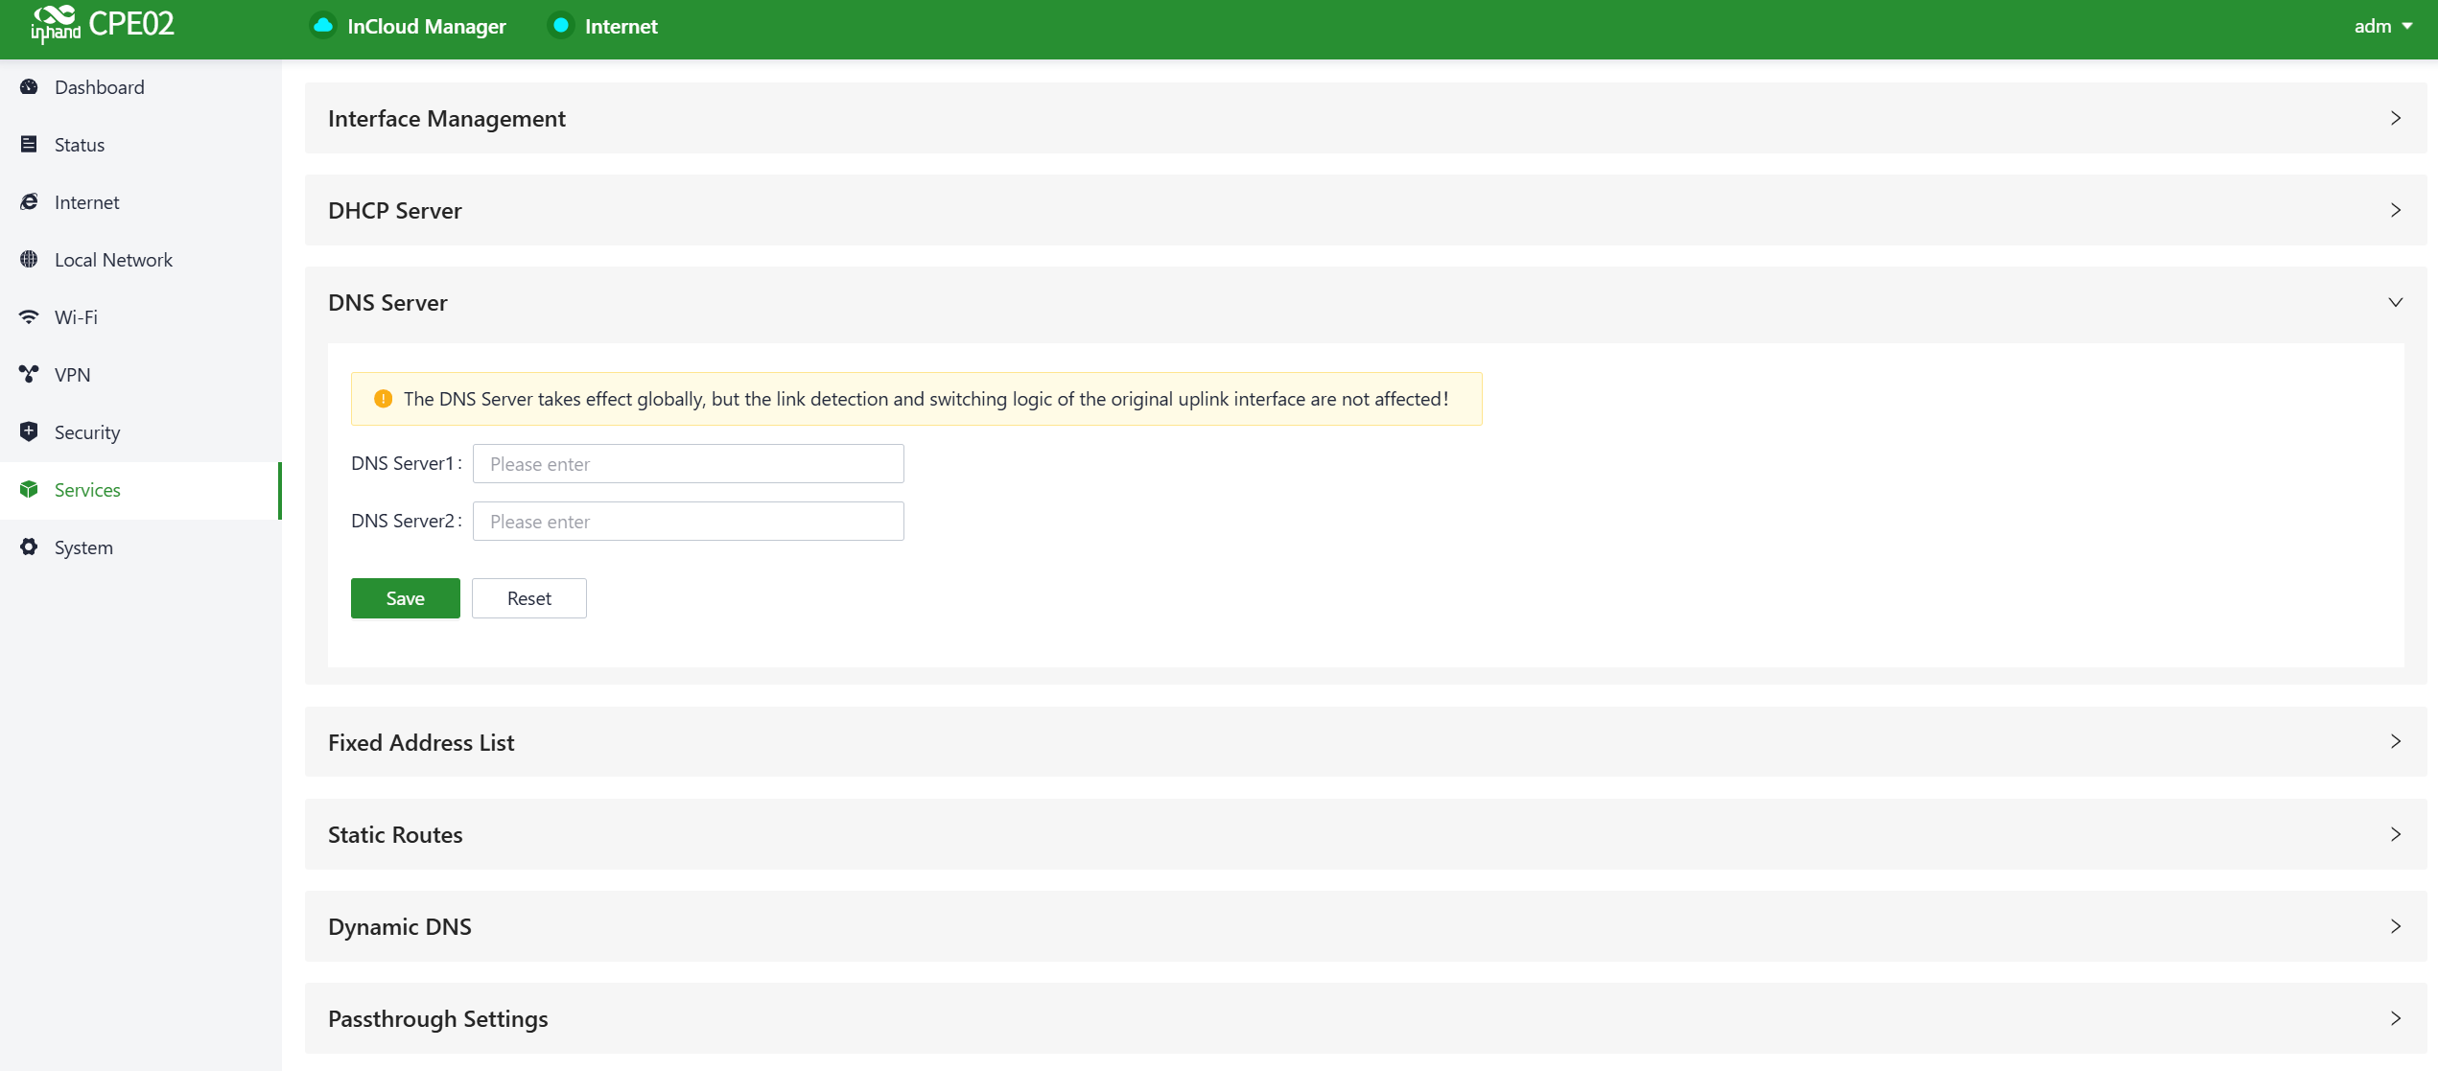Viewport: 2438px width, 1071px height.
Task: Click the InCloud Manager cloud icon
Action: (323, 26)
